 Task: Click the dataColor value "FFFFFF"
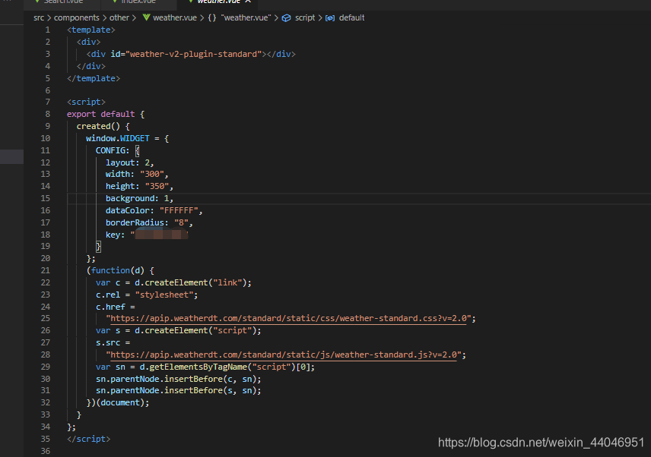[x=179, y=210]
